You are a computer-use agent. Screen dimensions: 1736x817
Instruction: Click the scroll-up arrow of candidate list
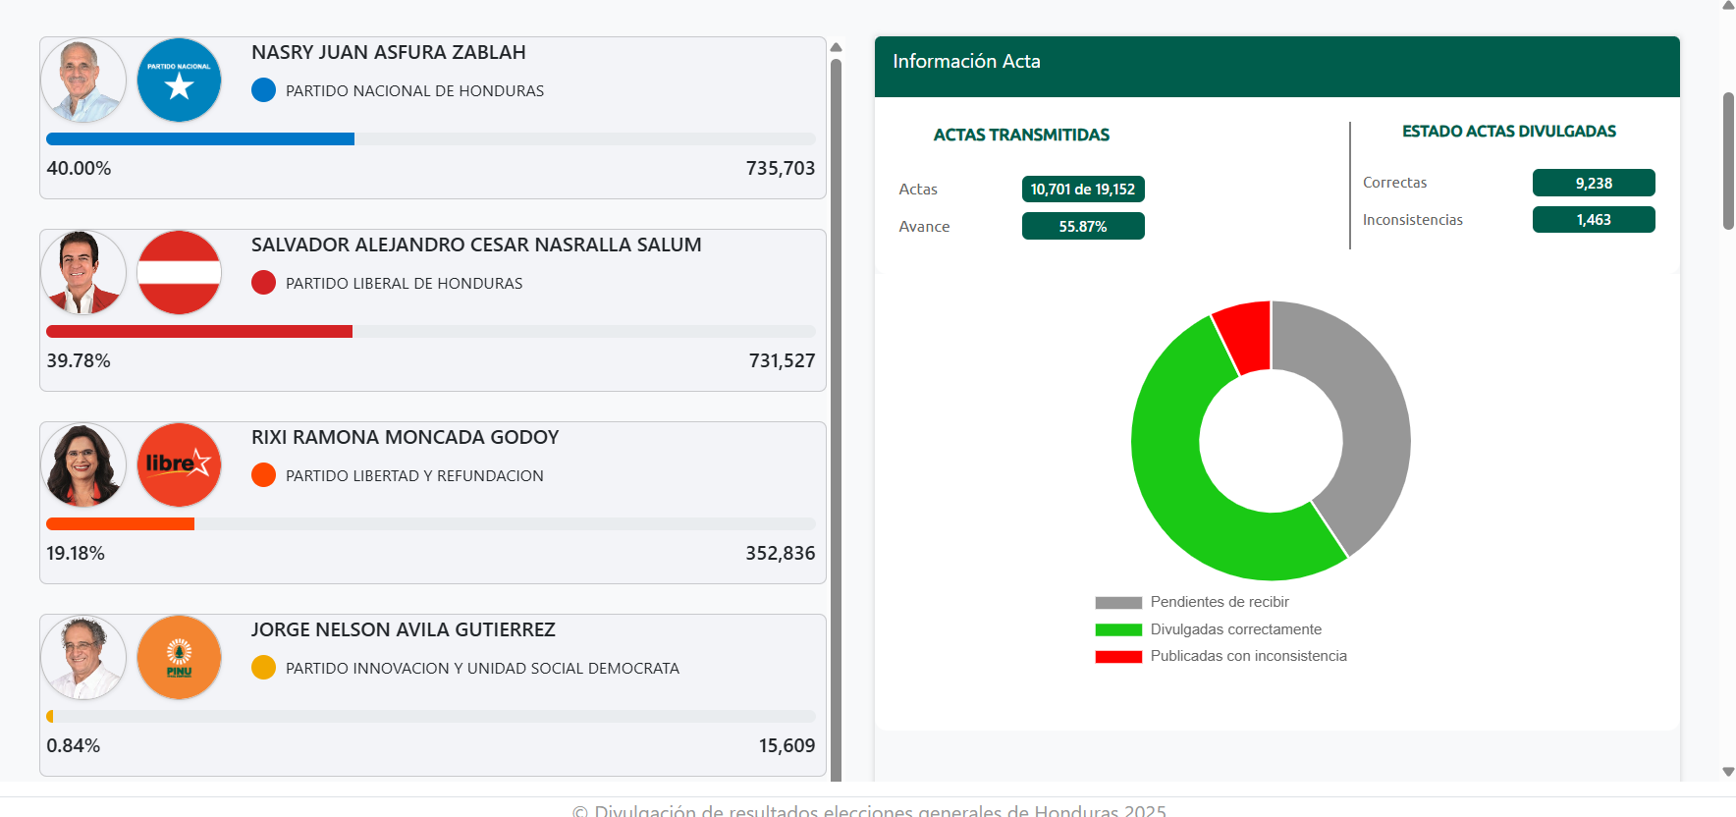(x=837, y=47)
